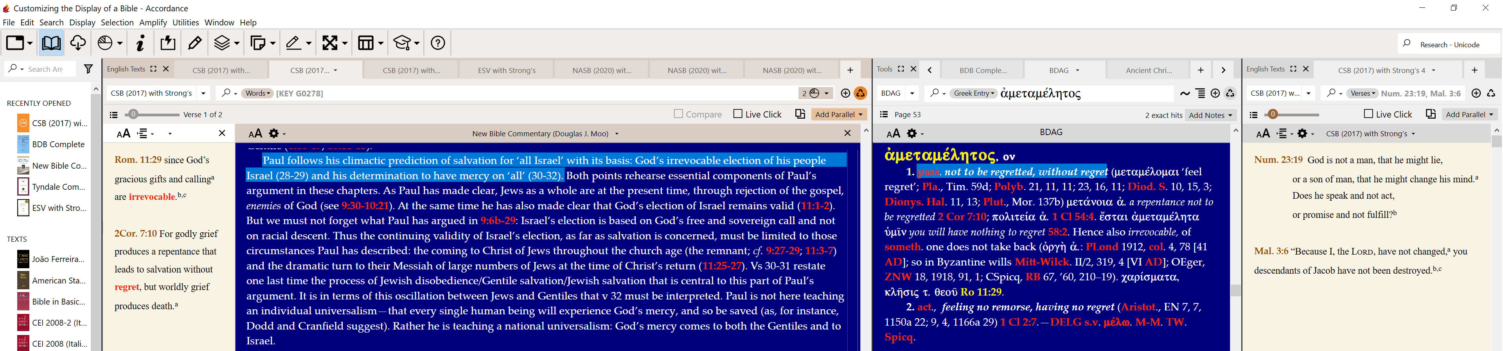Click the stacked layers Workspaces toolbar icon
This screenshot has width=1503, height=351.
[x=222, y=43]
